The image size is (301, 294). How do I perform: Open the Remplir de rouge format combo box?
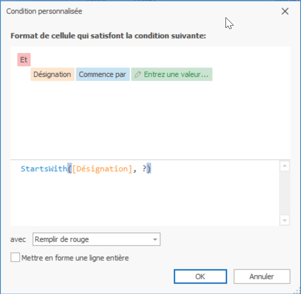tap(96, 239)
